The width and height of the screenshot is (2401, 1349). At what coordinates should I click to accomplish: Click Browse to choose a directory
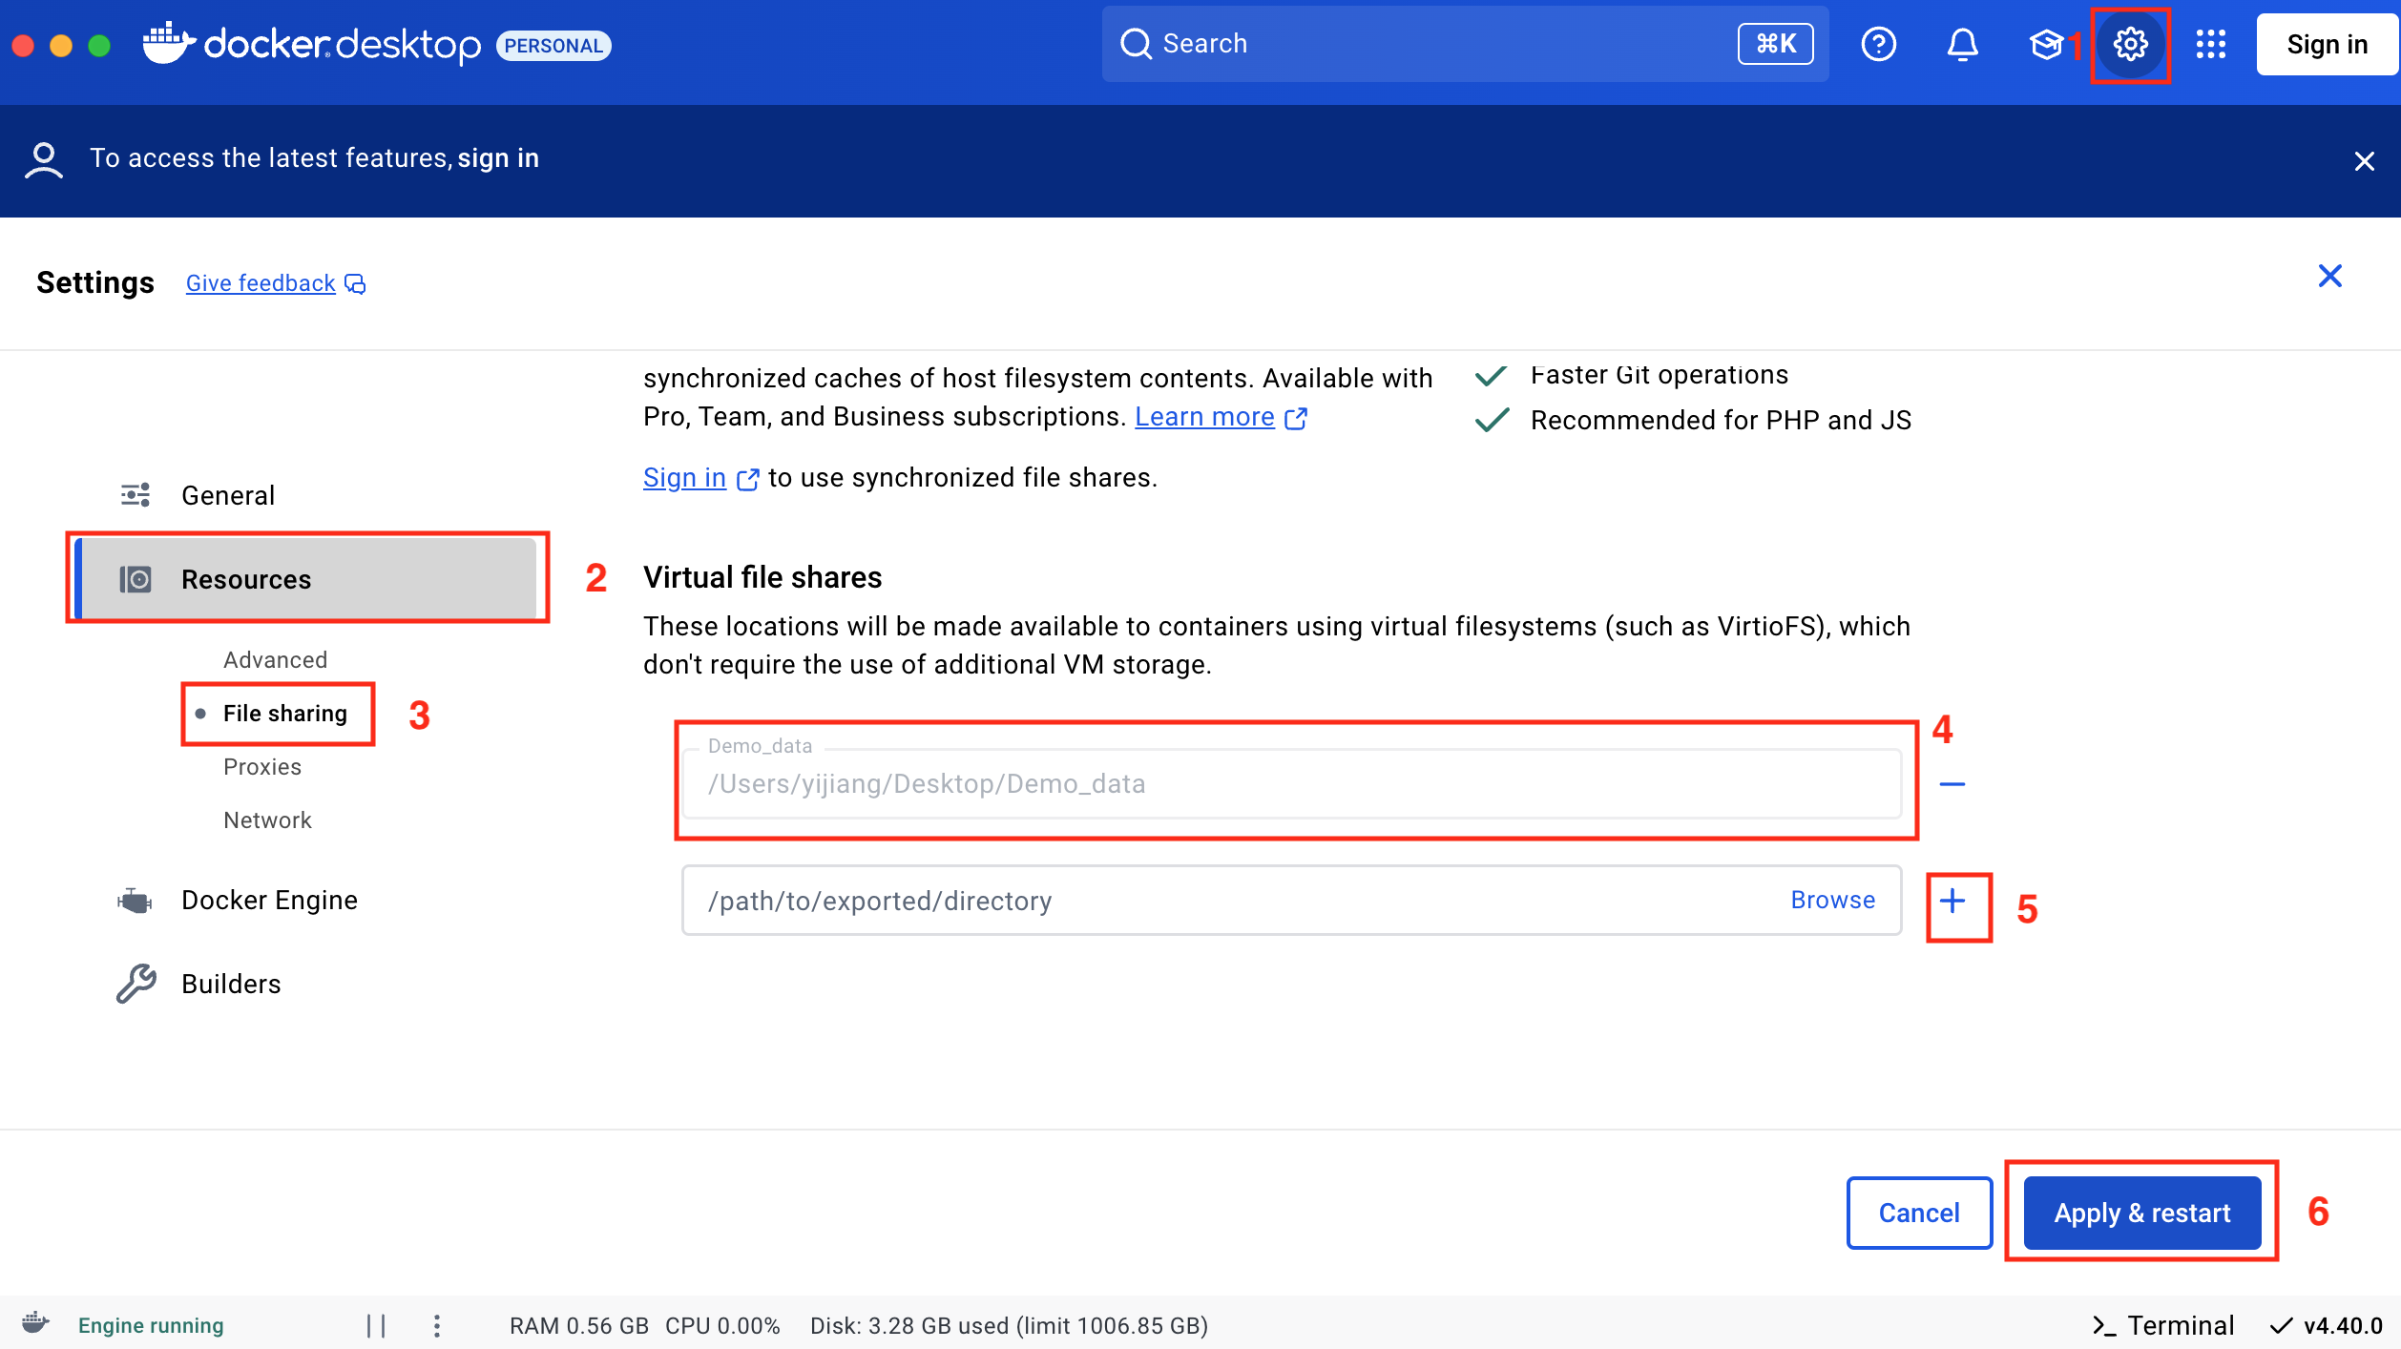[x=1832, y=900]
